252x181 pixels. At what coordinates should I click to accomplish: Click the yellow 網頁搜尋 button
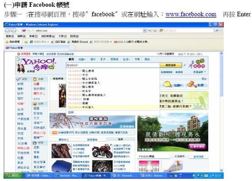tap(171, 65)
